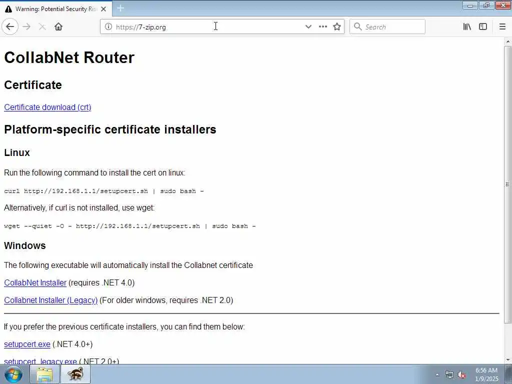Click the wget --quiet command text

(x=130, y=226)
